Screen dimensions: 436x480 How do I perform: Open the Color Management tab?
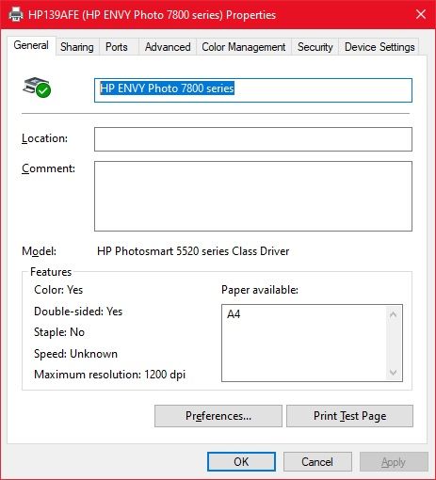coord(244,47)
